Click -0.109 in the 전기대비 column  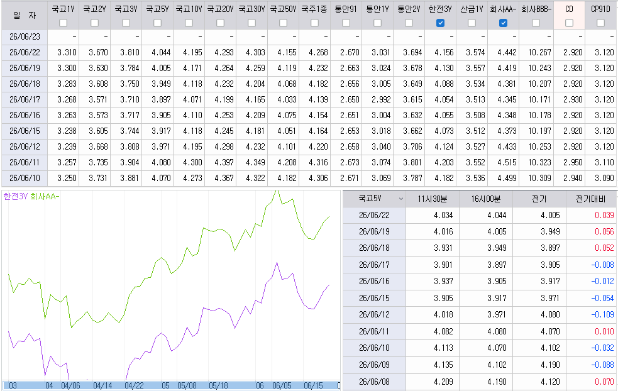click(603, 314)
